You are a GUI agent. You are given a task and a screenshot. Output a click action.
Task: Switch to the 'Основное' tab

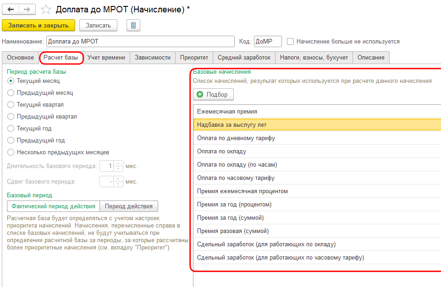click(20, 58)
